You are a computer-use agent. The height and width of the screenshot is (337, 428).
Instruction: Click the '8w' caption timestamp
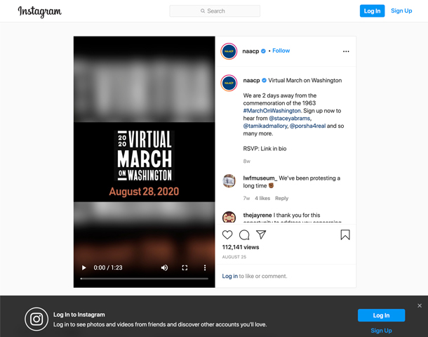coord(247,161)
